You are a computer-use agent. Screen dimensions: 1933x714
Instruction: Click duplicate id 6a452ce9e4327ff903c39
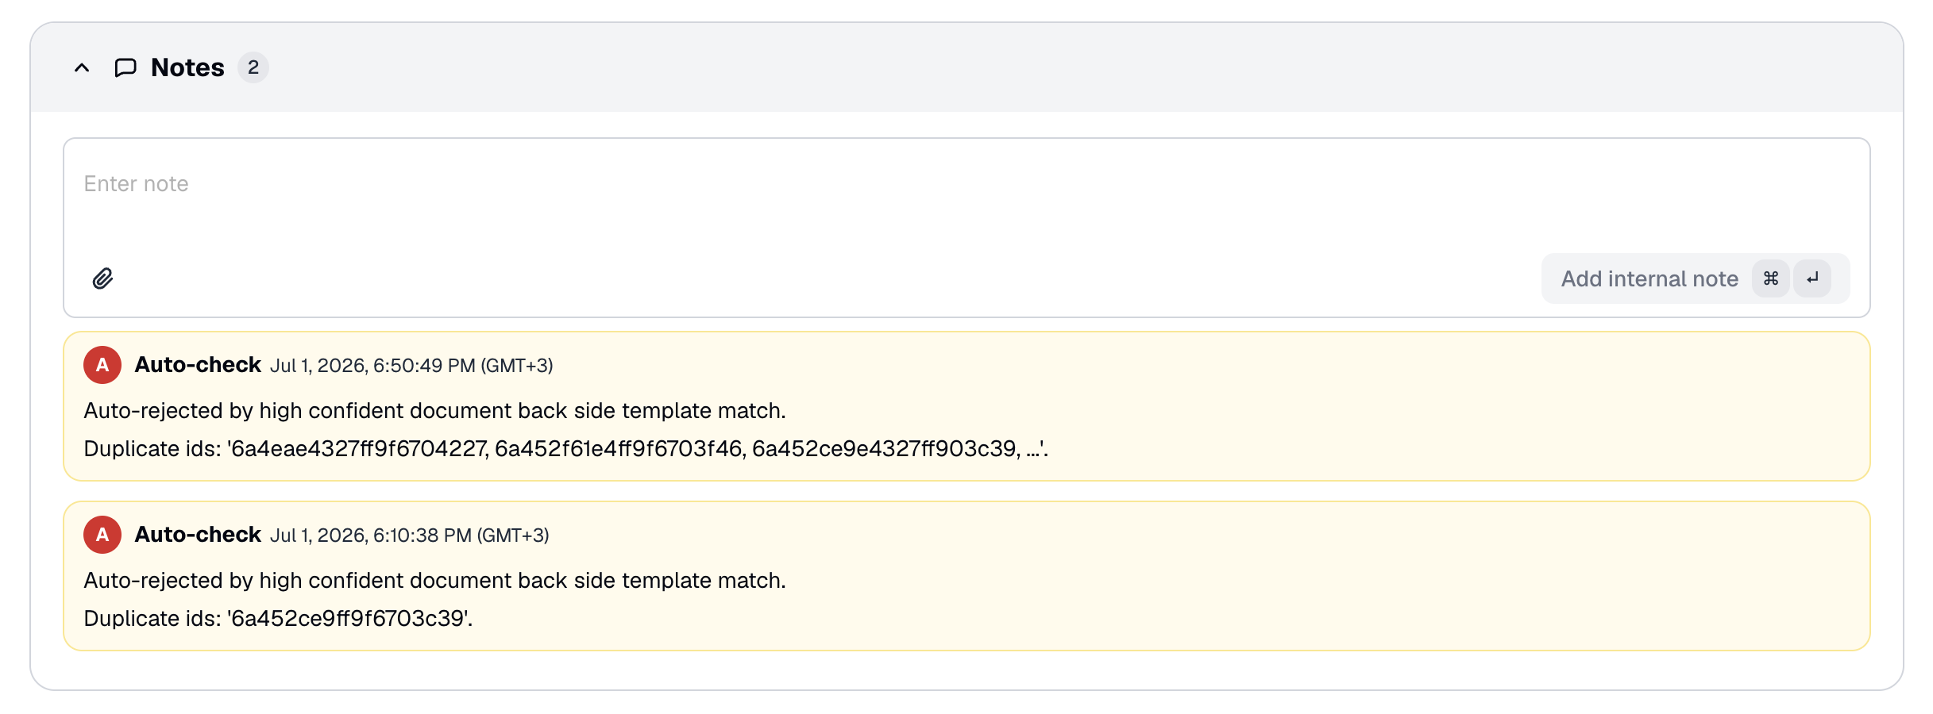[884, 449]
